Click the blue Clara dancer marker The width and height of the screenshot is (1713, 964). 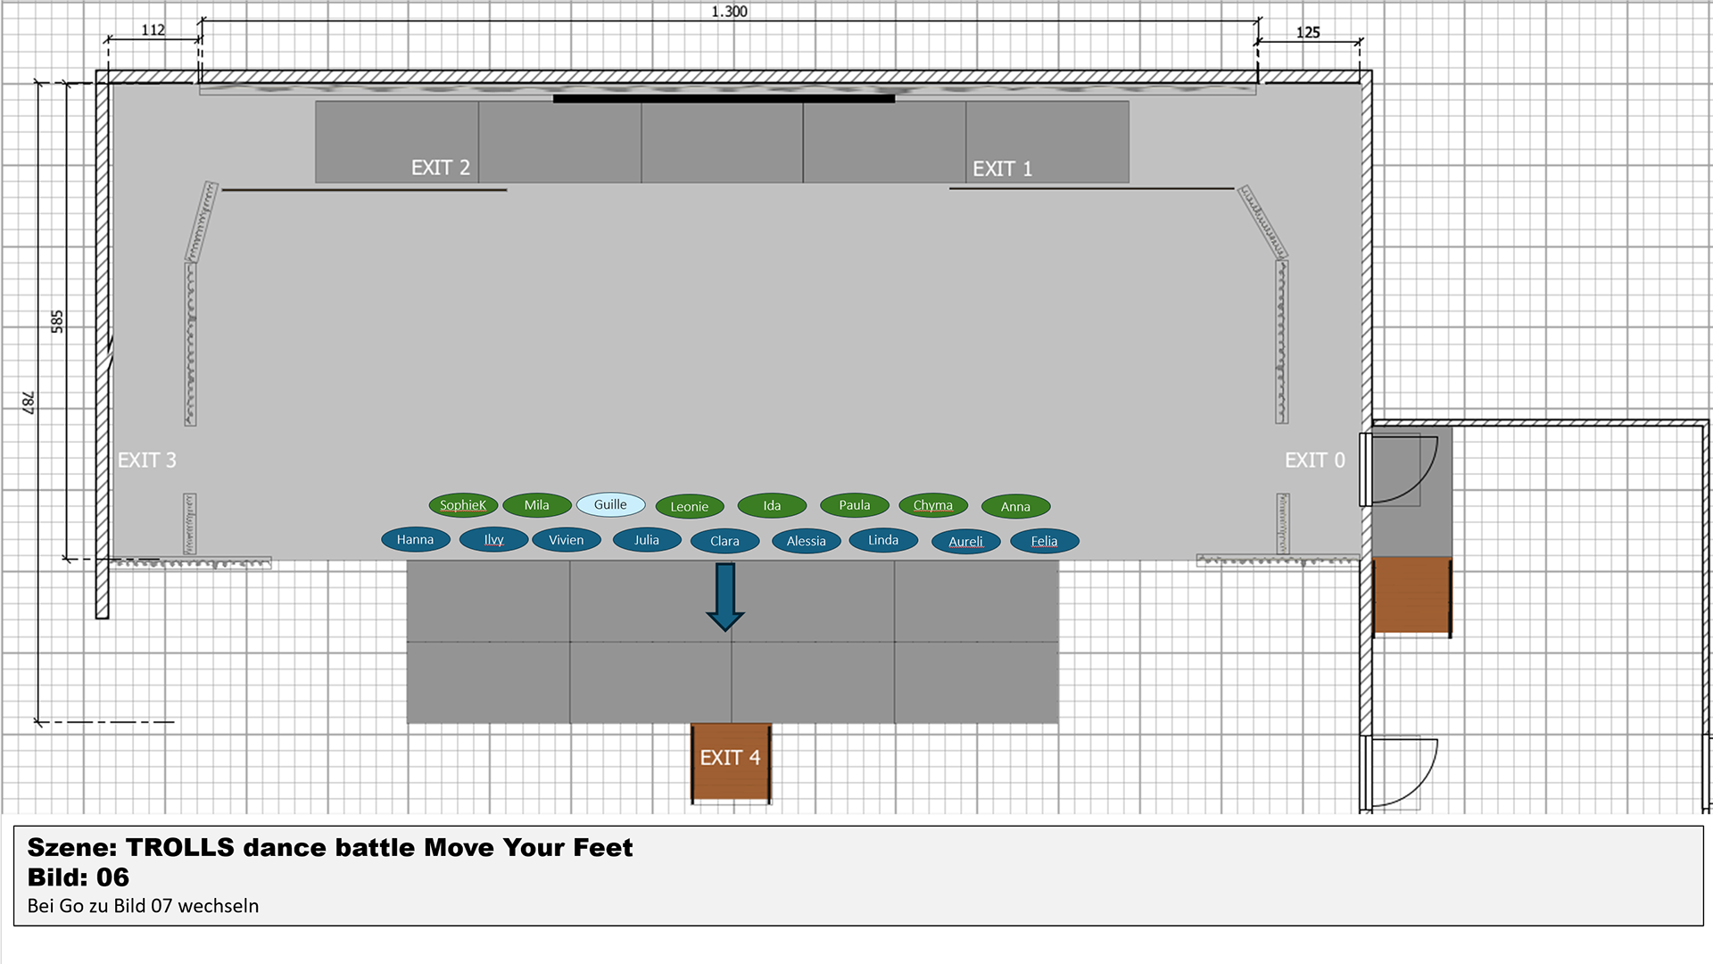click(x=724, y=541)
